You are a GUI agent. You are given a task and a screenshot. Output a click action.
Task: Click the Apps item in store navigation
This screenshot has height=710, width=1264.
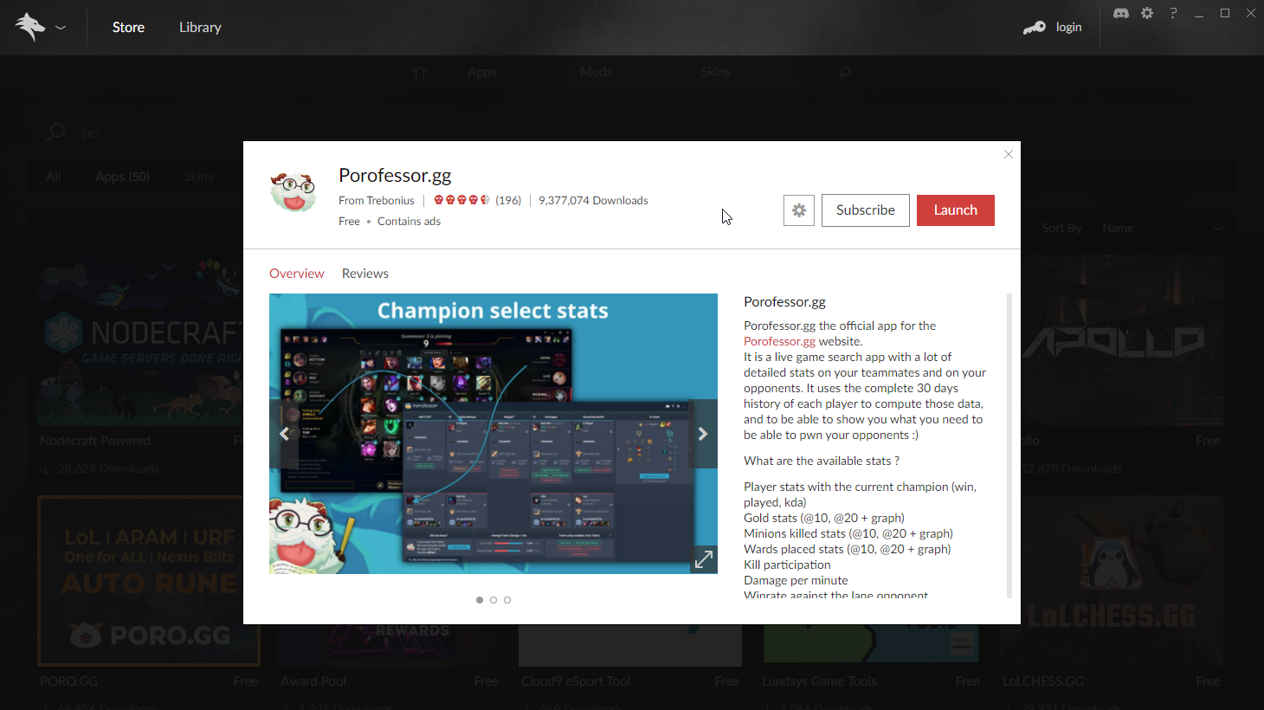pos(482,72)
